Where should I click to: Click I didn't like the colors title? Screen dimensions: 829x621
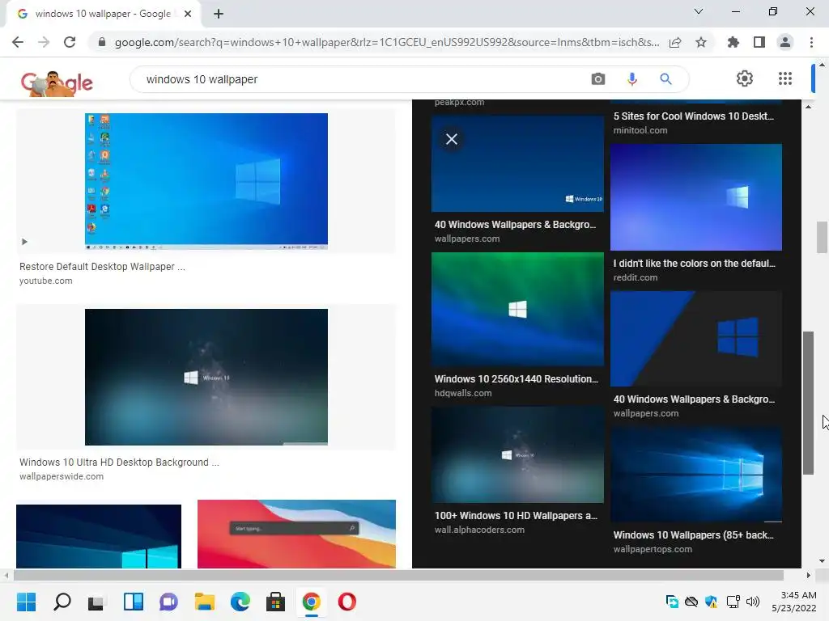click(694, 263)
